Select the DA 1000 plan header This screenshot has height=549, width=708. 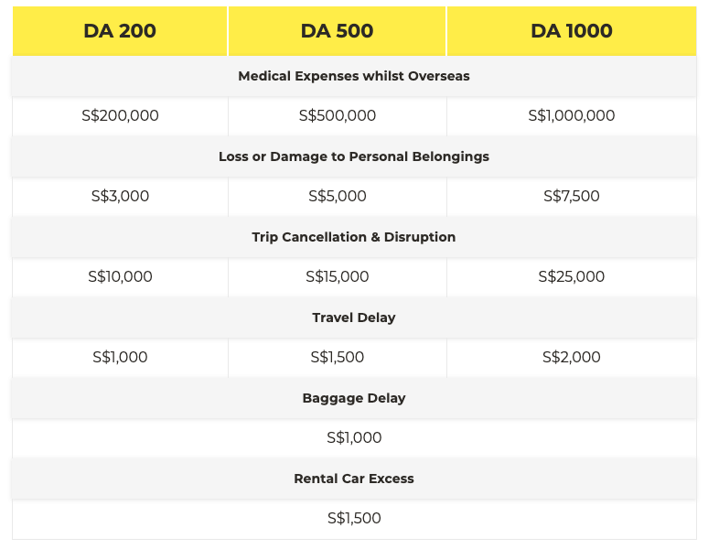point(571,30)
